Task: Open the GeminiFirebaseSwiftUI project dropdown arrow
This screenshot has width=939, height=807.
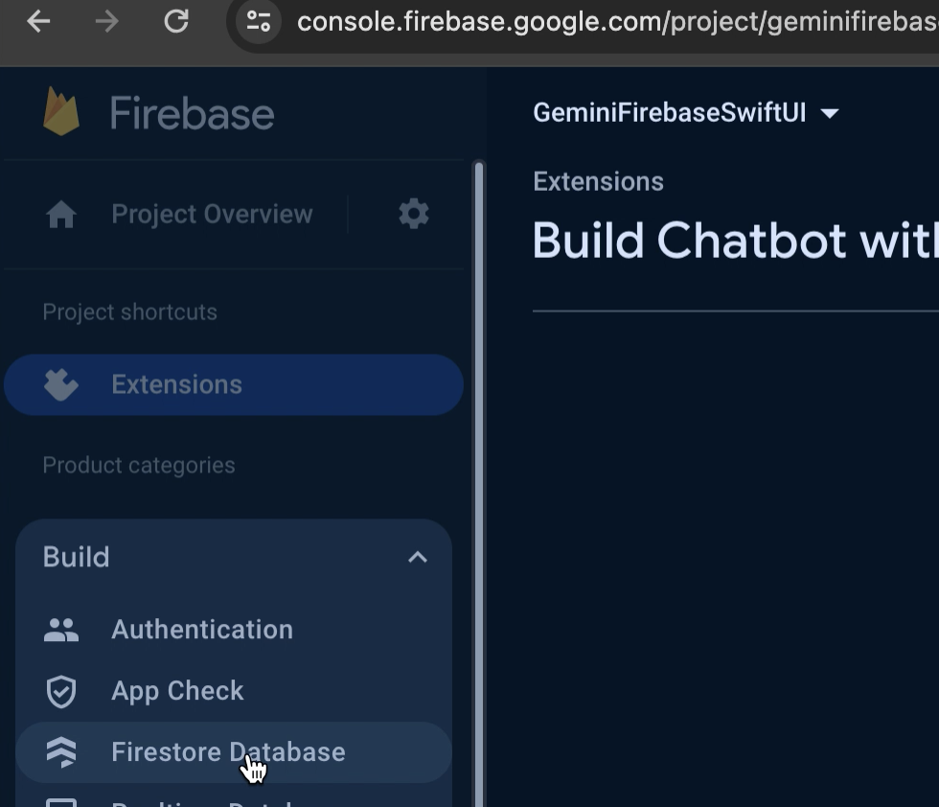Action: 830,113
